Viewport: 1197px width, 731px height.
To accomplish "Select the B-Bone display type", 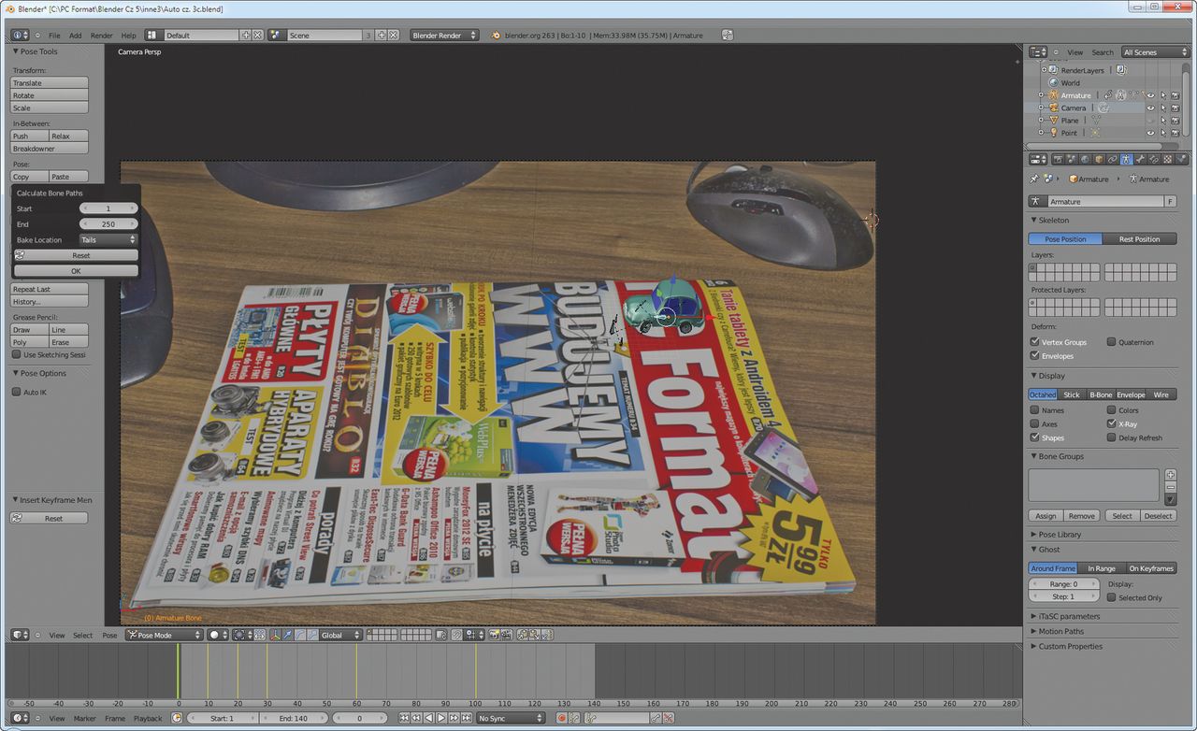I will (1101, 394).
